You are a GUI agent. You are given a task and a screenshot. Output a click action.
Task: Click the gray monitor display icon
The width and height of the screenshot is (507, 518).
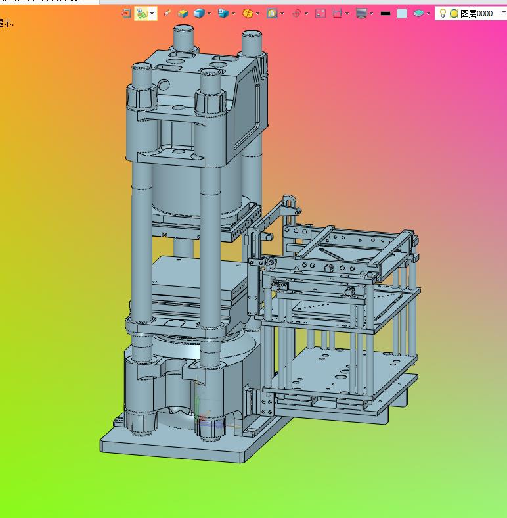[361, 14]
